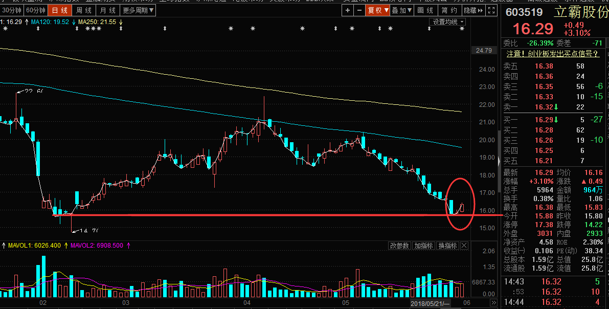Open the 设置均线 dropdown
Image resolution: width=609 pixels, height=309 pixels.
[448, 22]
